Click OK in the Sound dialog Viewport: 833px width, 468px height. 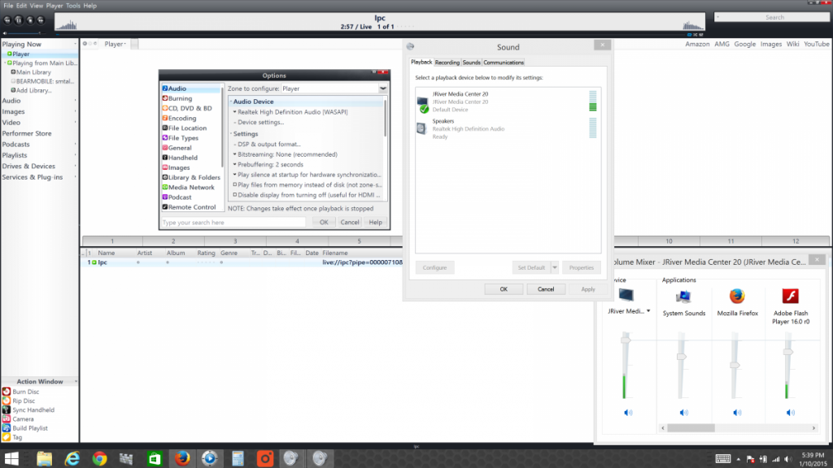(x=504, y=289)
